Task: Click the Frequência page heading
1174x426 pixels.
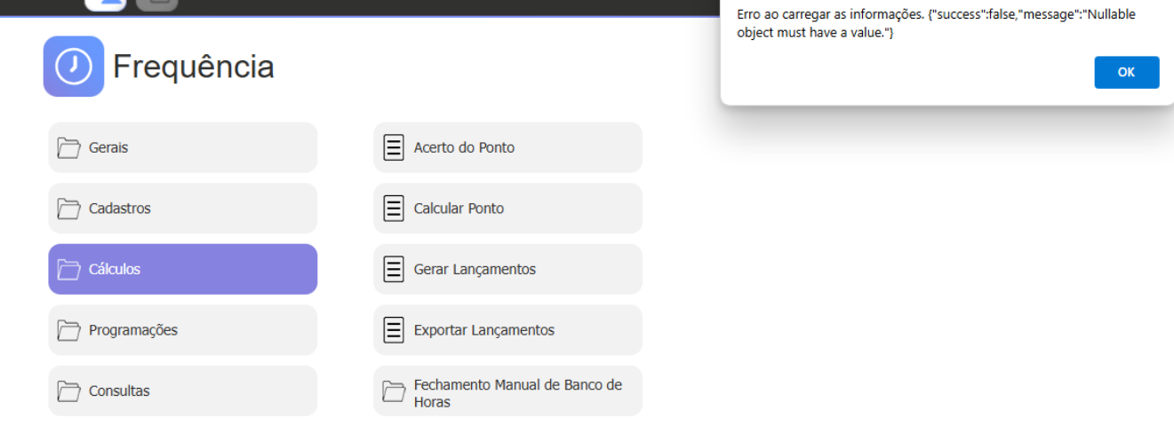Action: pos(193,67)
